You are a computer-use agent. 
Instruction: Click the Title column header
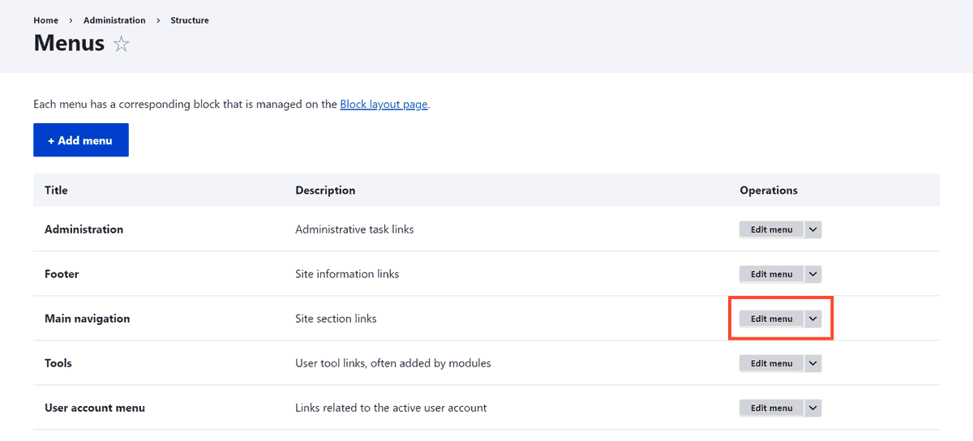click(56, 191)
